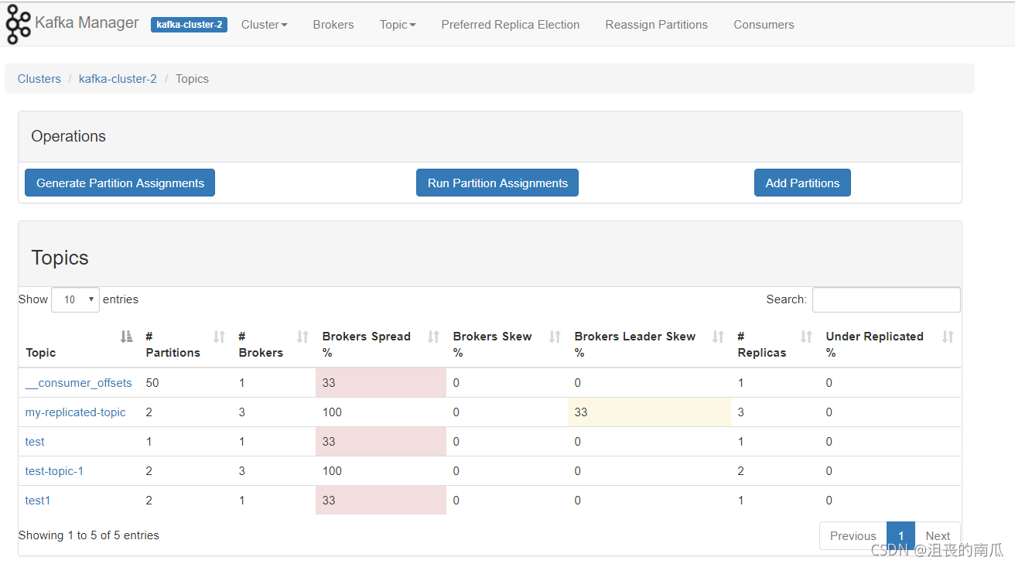
Task: Click Brokers Spread 33 in test1 row
Action: tap(329, 501)
